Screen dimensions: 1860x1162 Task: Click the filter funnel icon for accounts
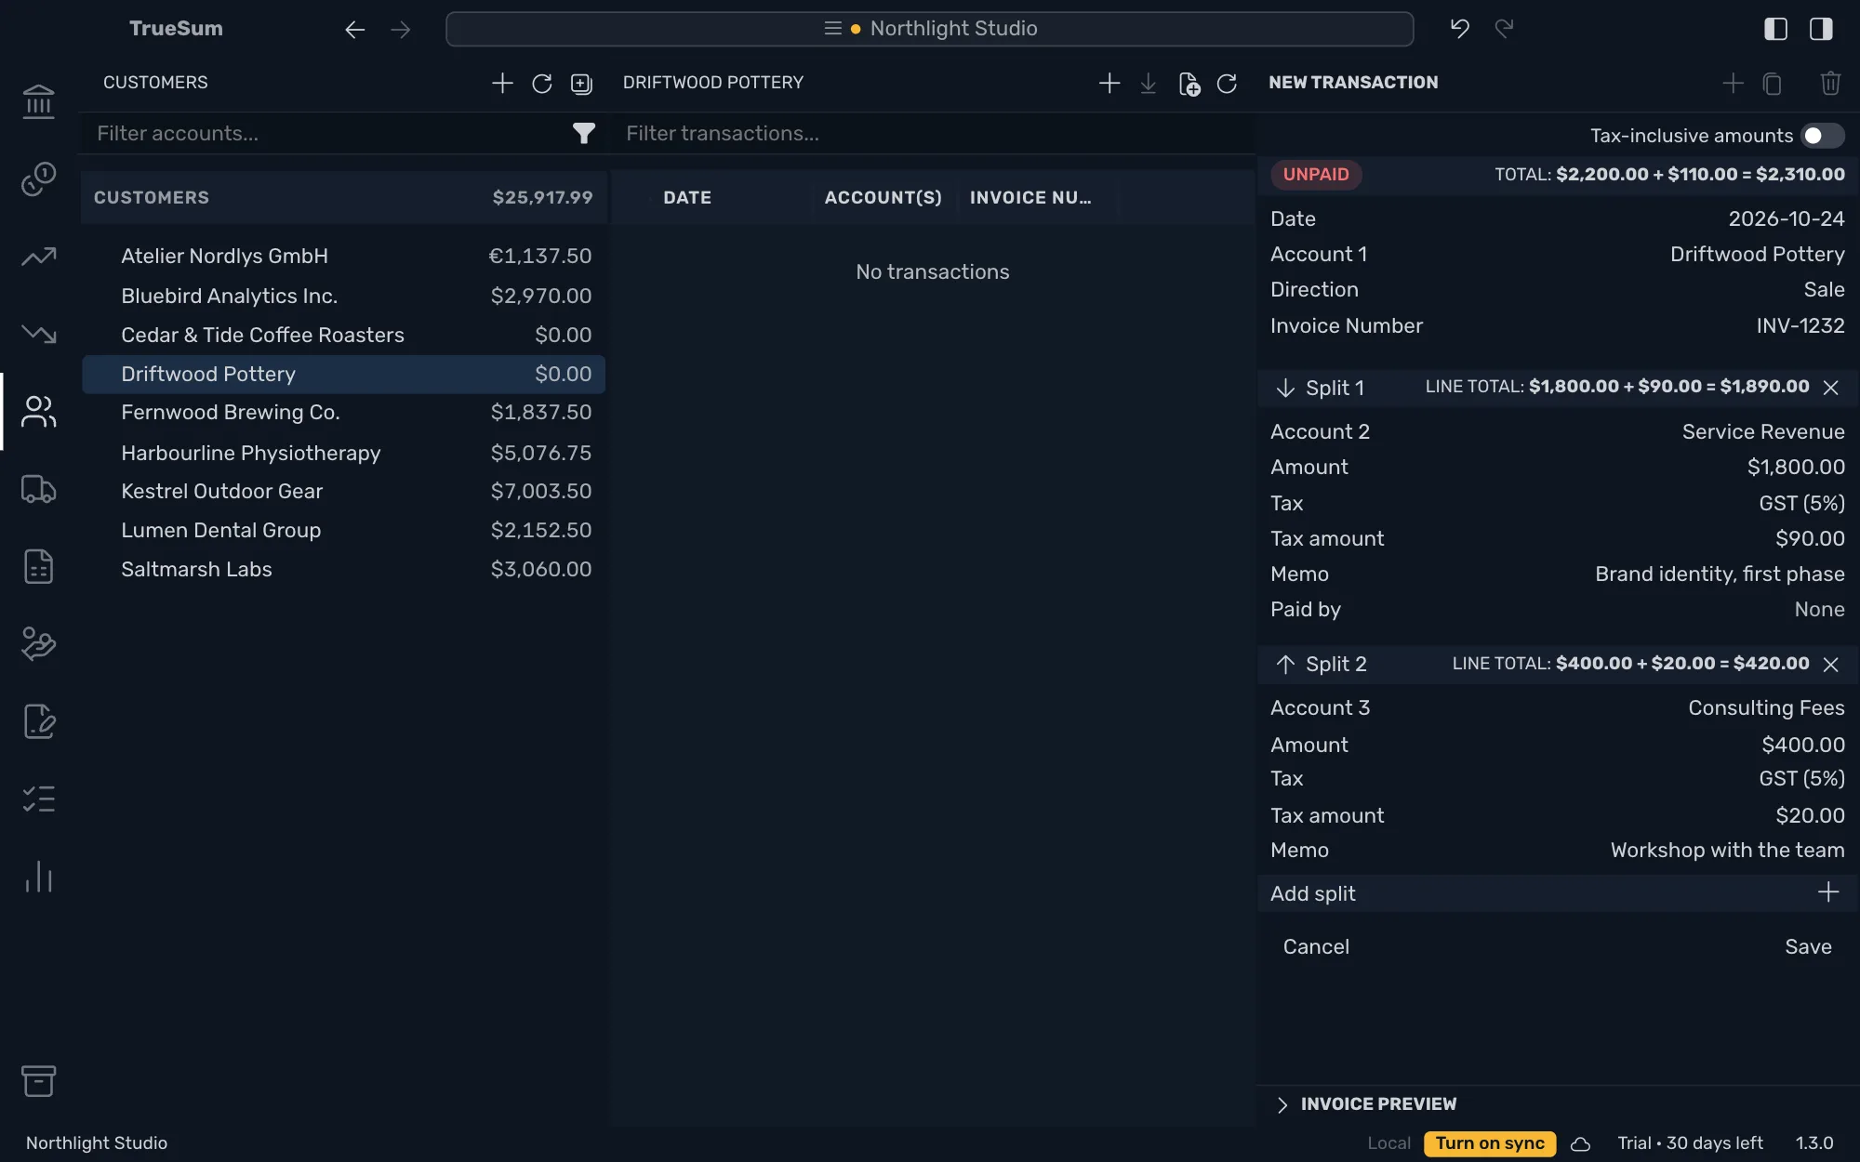point(583,134)
